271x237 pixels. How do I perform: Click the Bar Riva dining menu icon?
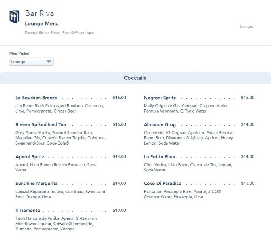tap(14, 17)
